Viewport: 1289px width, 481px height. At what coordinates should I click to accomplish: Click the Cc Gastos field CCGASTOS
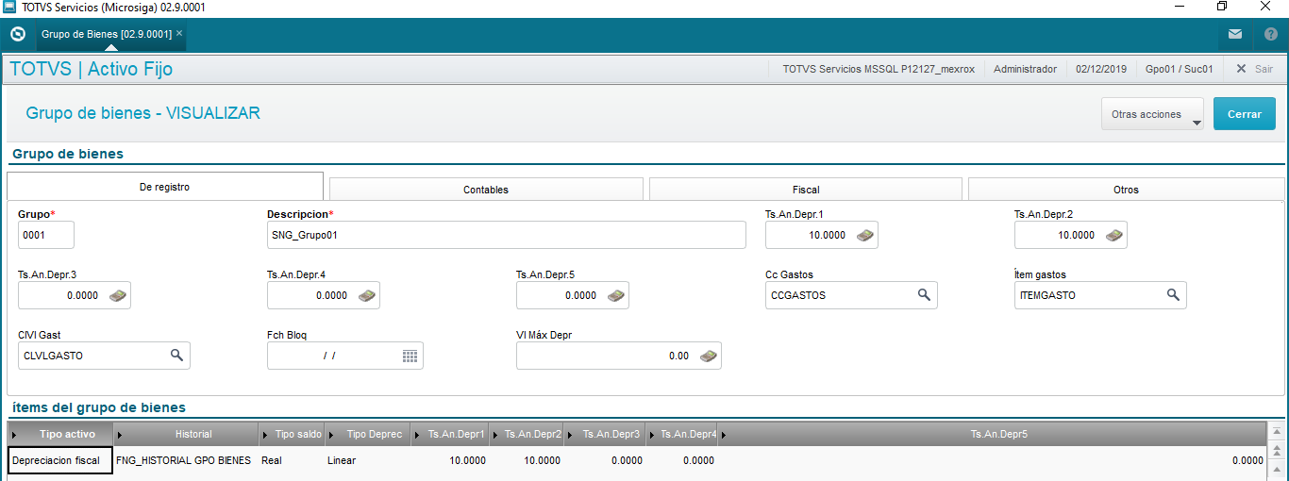coord(851,295)
